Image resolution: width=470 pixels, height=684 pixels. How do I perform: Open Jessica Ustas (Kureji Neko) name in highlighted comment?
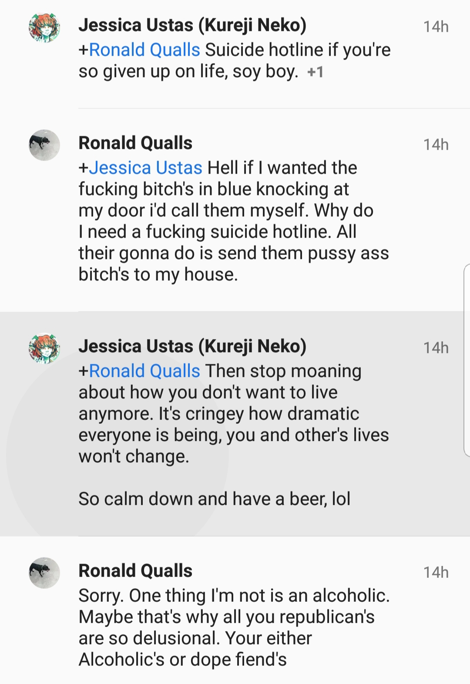tap(192, 346)
